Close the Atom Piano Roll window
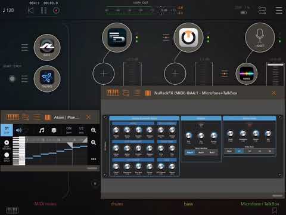The image size is (286, 215). coord(88,117)
